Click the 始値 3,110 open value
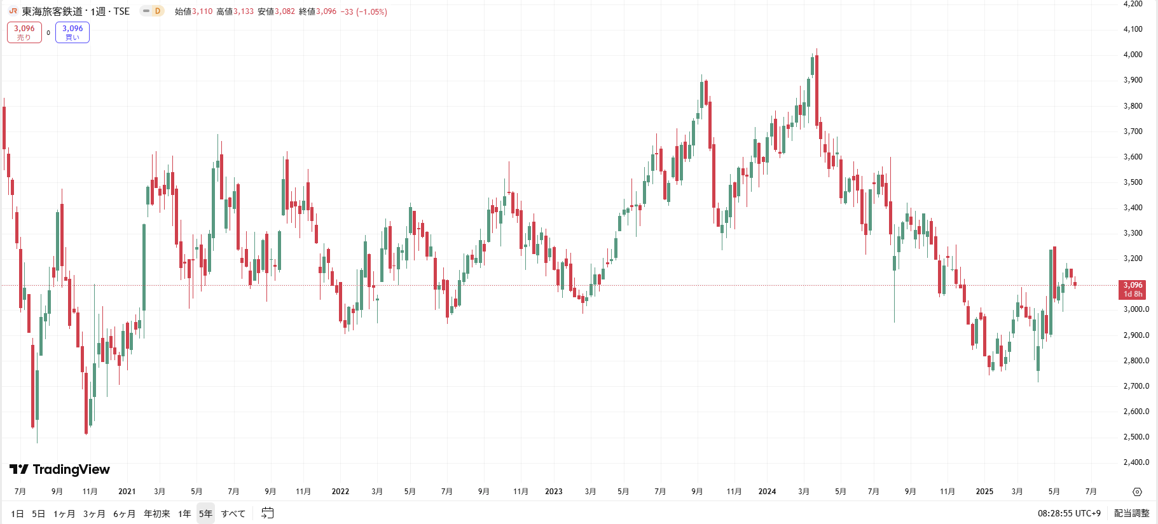The image size is (1158, 524). [x=193, y=11]
